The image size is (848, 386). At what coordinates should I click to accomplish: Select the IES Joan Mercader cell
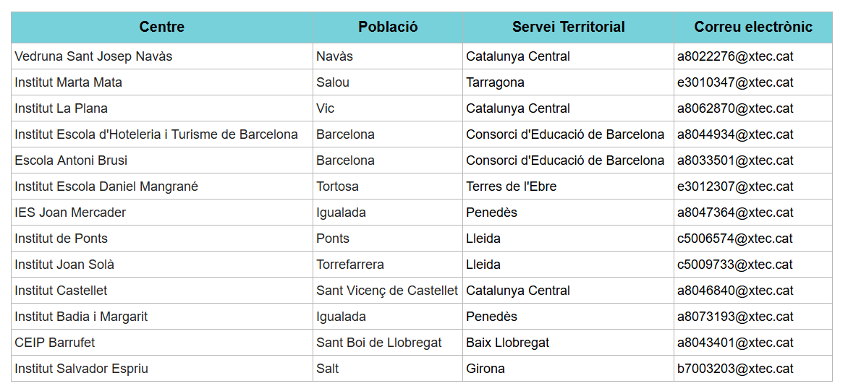pyautogui.click(x=70, y=213)
